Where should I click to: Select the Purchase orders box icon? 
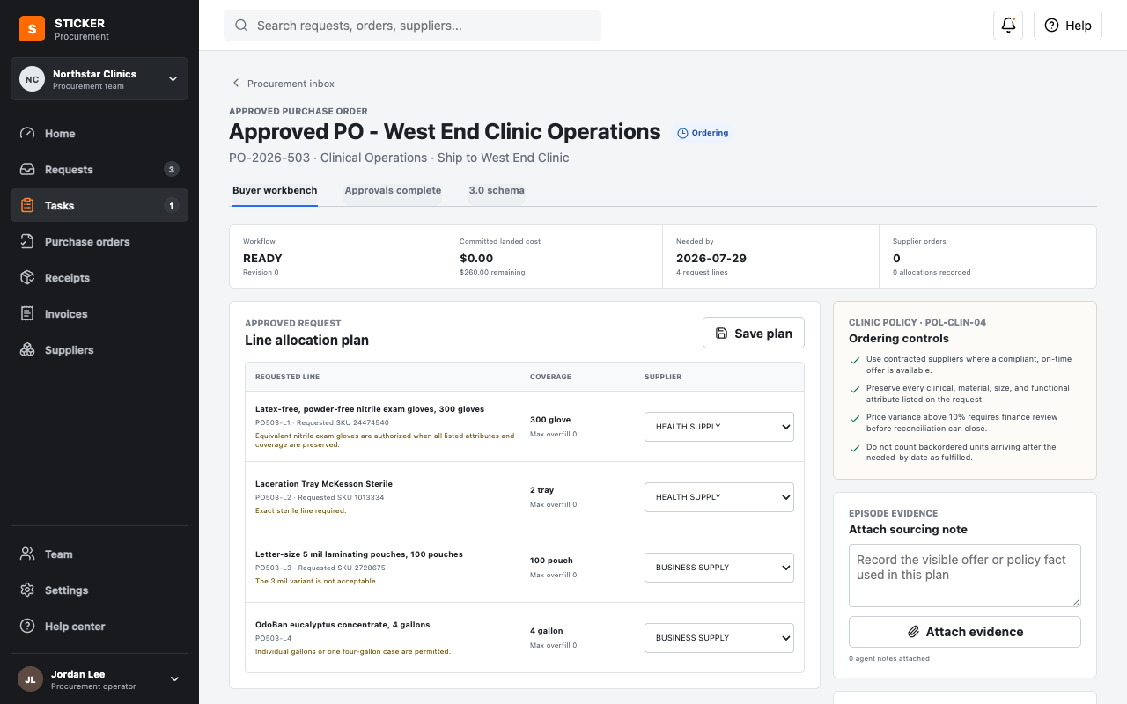tap(27, 242)
